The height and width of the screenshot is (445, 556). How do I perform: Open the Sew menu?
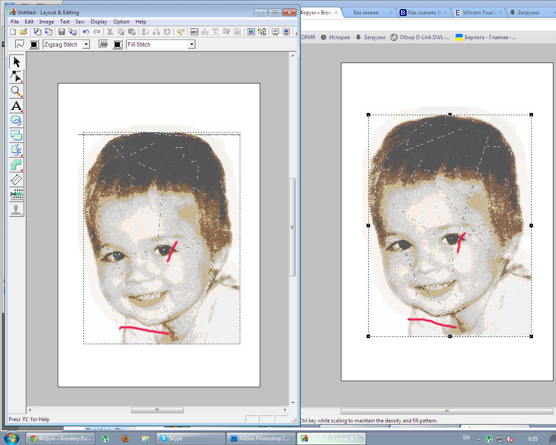point(80,22)
